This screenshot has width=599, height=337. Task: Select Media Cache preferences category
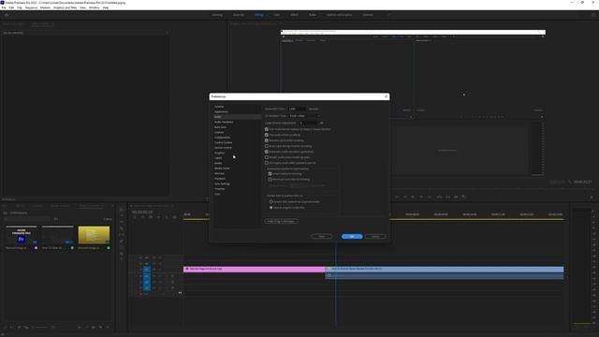pos(222,168)
